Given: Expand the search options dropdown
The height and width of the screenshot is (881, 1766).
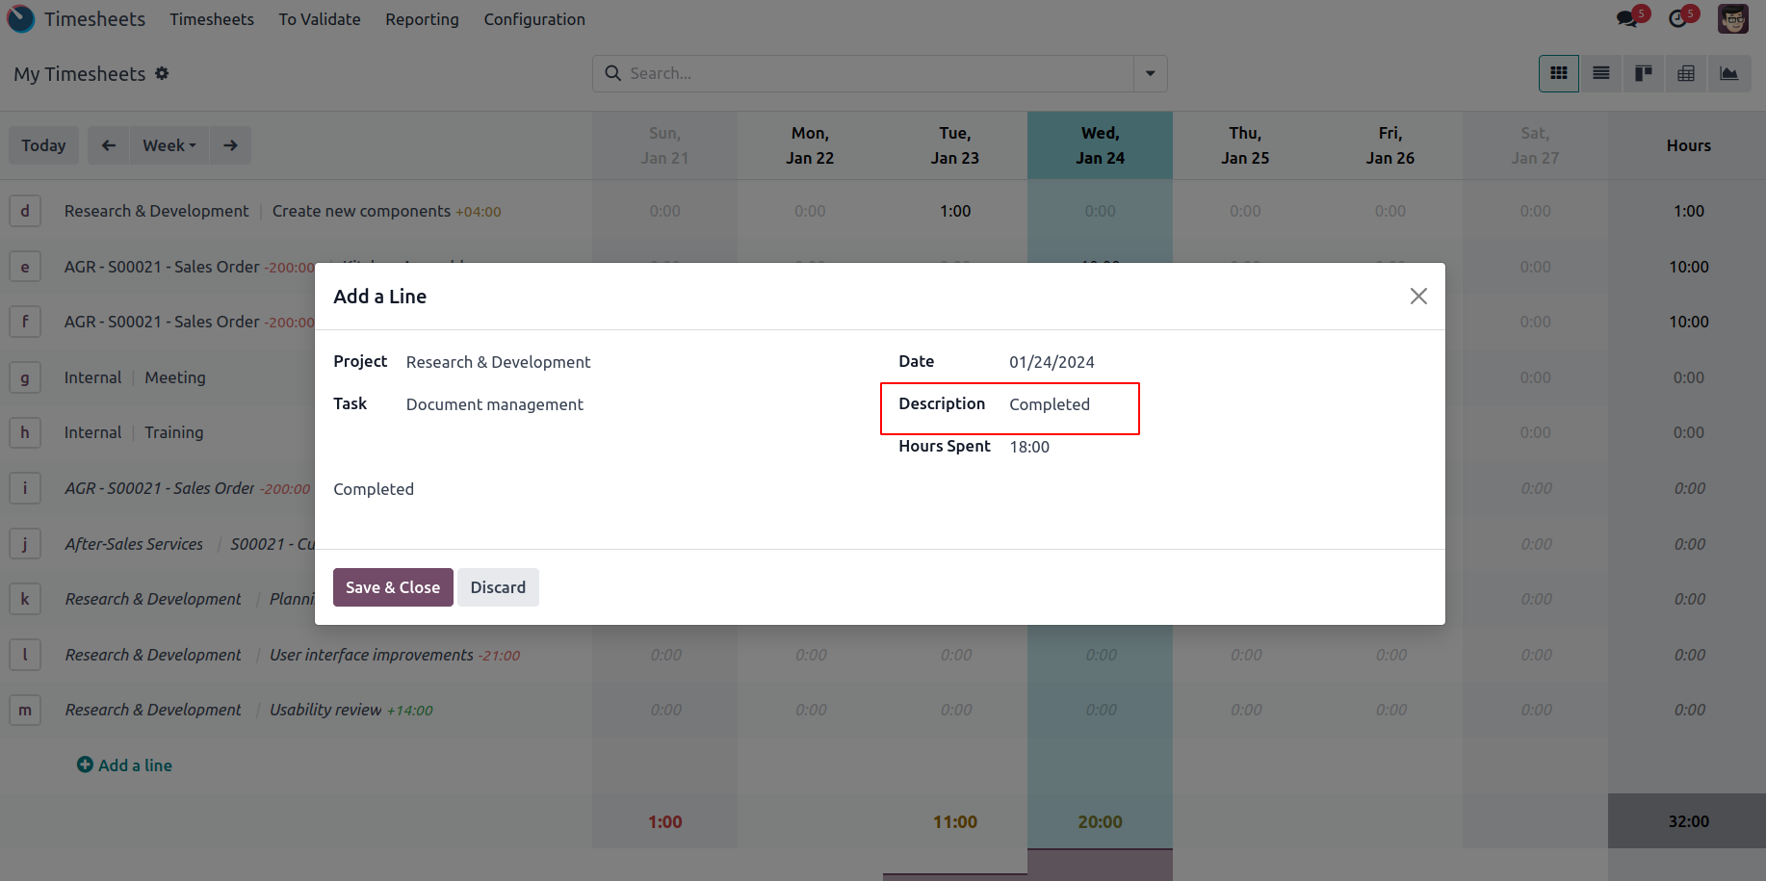Looking at the screenshot, I should [x=1150, y=73].
